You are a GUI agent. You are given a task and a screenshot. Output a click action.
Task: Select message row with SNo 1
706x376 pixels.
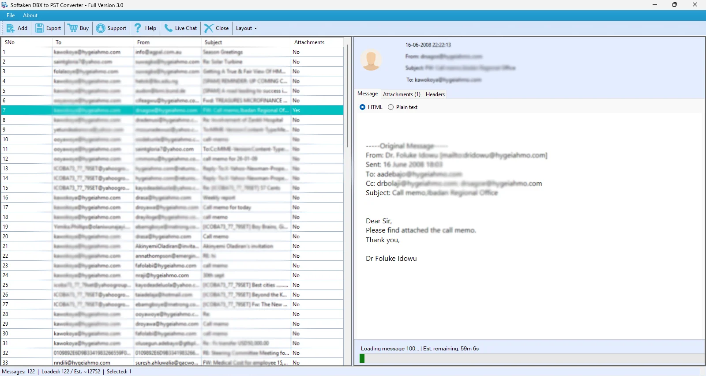point(173,52)
